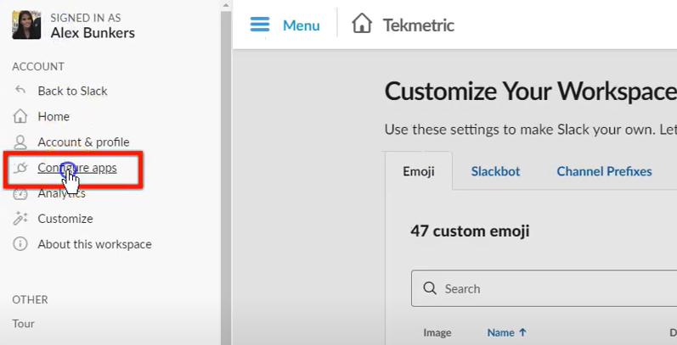The width and height of the screenshot is (677, 345).
Task: Click the Tekmetric home icon in header
Action: [361, 23]
